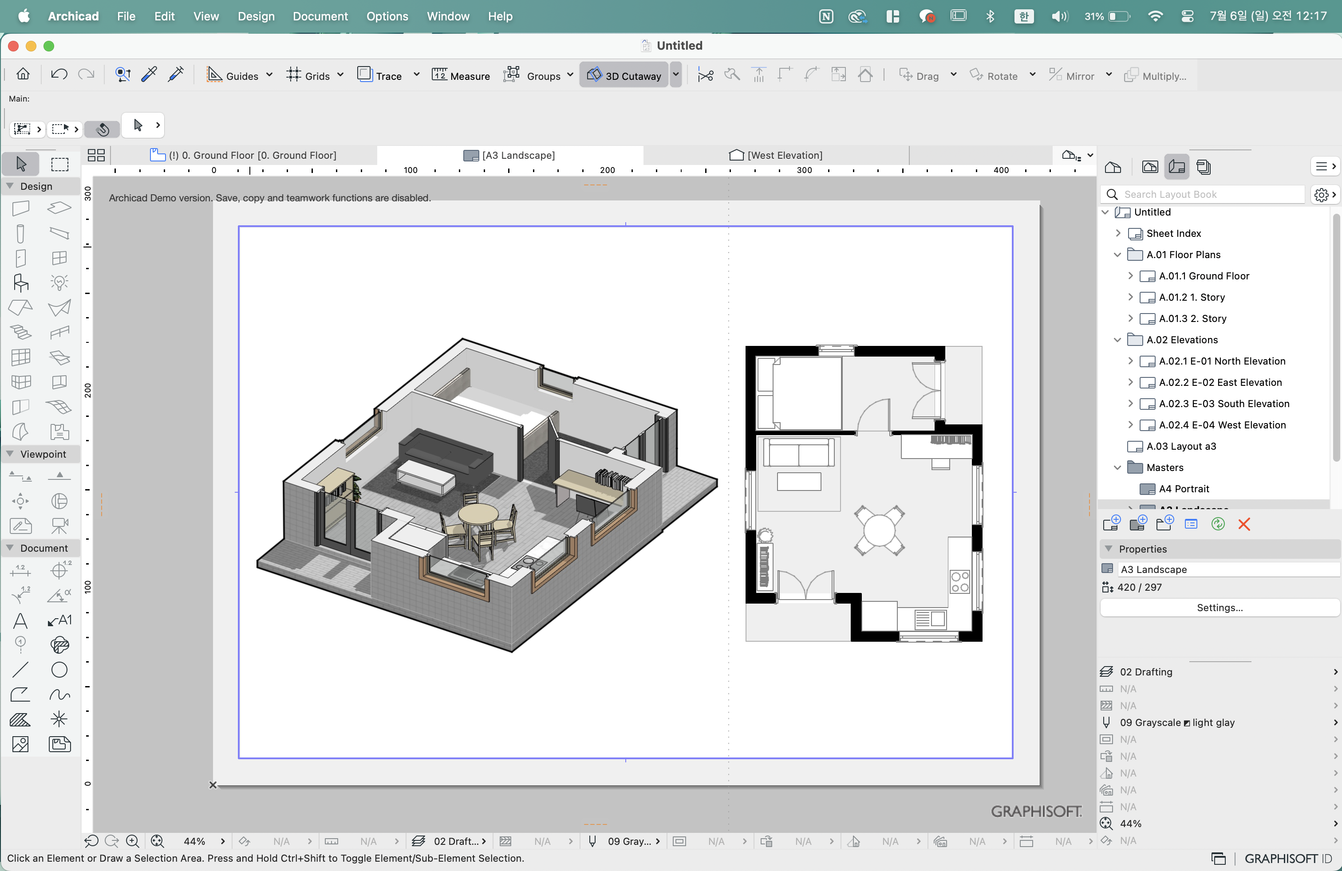Select the Object chair tool
Viewport: 1342px width, 871px height.
click(21, 283)
